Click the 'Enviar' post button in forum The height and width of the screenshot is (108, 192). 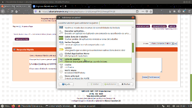coord(145,77)
